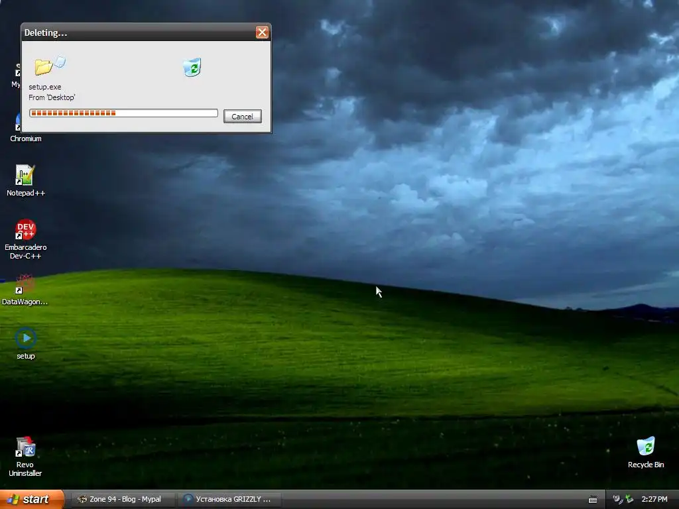
Task: Select the setup file icon on desktop
Action: point(26,344)
